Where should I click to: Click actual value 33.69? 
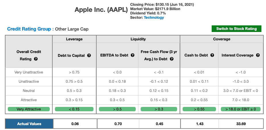pos(241,124)
